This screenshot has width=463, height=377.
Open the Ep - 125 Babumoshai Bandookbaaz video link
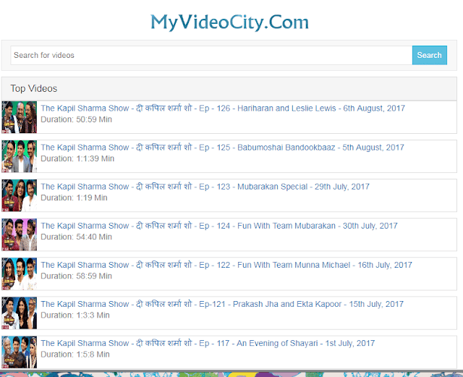(x=222, y=148)
